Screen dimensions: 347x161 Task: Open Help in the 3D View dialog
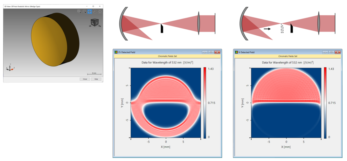click(96, 79)
